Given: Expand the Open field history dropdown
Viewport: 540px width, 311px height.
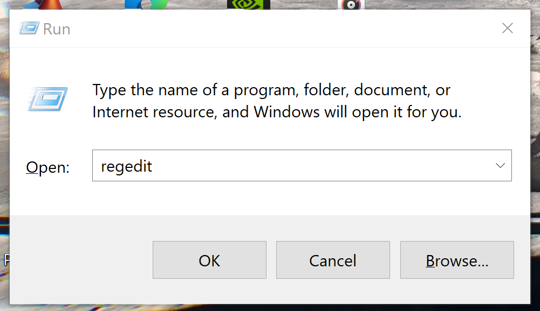Looking at the screenshot, I should [x=501, y=165].
